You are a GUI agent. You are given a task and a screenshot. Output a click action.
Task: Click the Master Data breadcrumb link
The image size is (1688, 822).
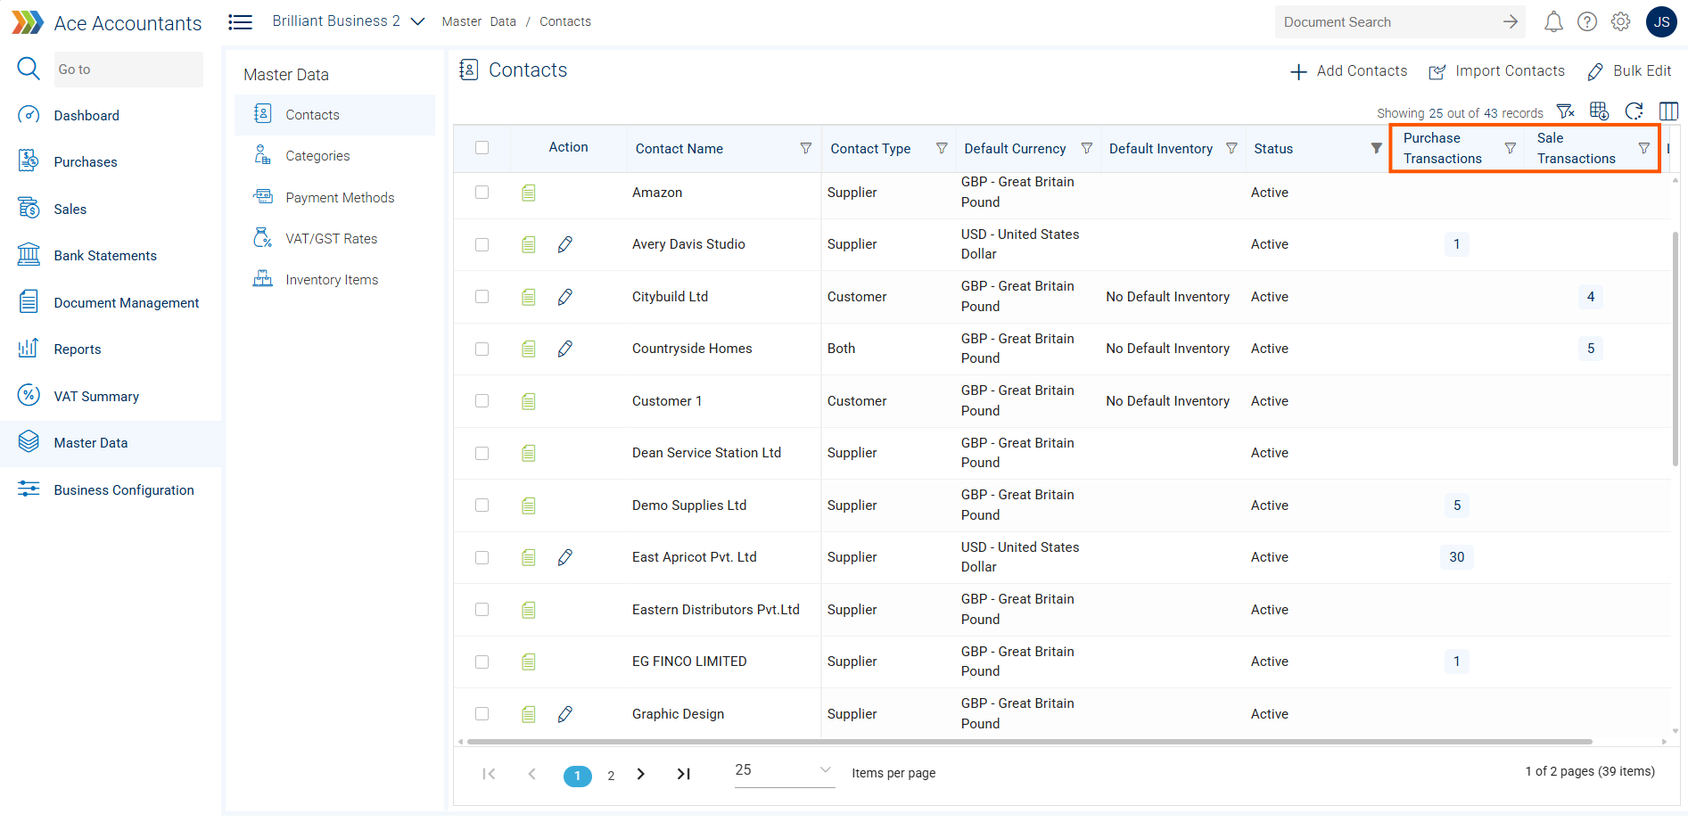tap(479, 21)
